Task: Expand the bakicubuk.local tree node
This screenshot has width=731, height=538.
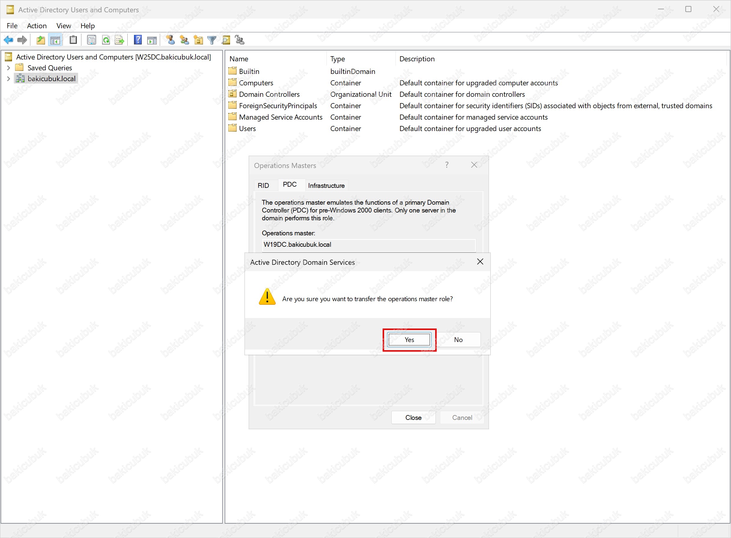Action: [x=8, y=78]
